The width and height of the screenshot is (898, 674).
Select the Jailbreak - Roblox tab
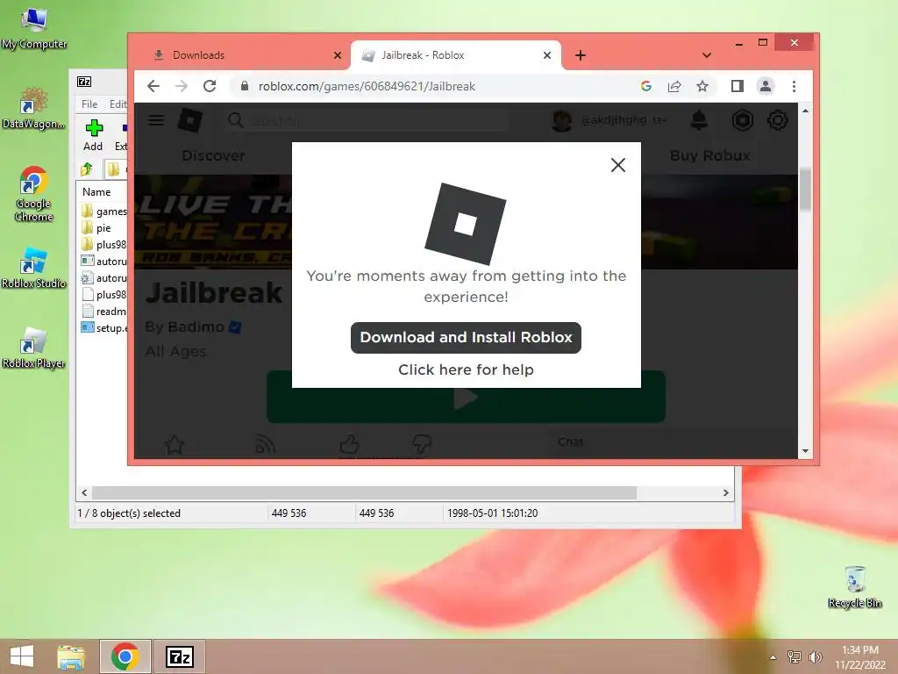[455, 55]
